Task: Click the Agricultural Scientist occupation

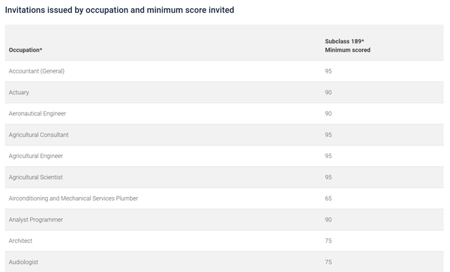Action: pos(35,177)
